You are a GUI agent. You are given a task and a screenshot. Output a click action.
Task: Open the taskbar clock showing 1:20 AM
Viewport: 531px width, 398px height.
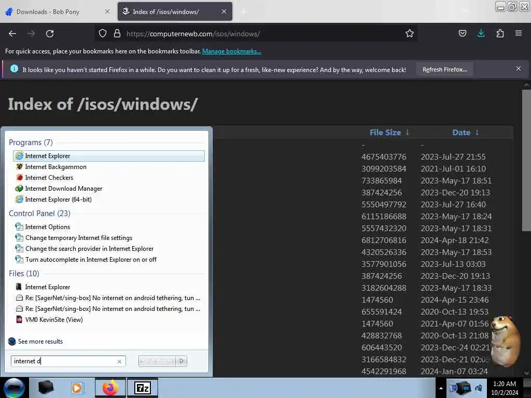(505, 388)
